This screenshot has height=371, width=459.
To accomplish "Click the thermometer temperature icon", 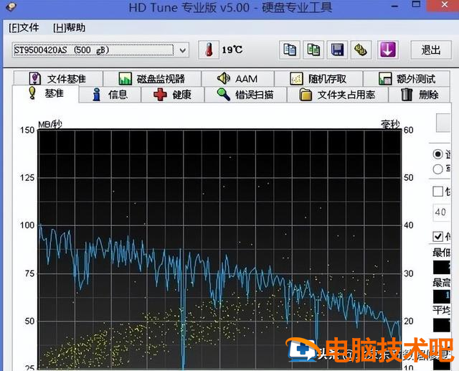I will tap(209, 50).
